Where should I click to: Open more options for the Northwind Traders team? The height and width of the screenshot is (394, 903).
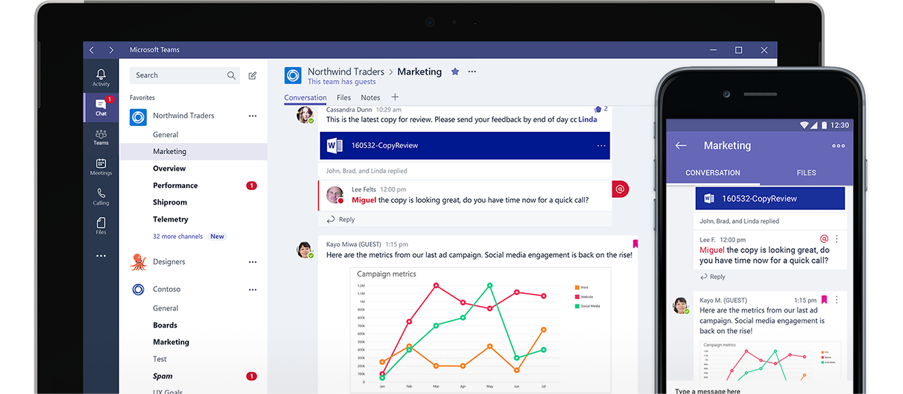coord(252,116)
